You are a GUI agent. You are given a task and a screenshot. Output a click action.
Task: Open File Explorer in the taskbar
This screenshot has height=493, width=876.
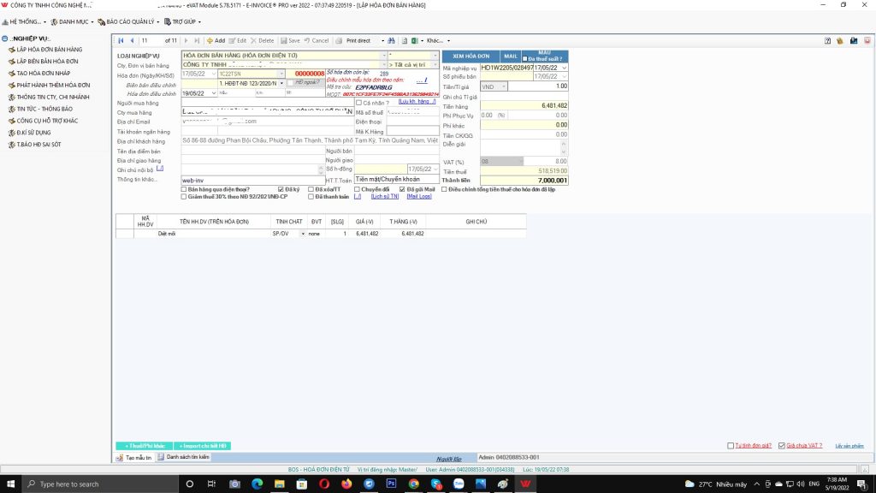[x=280, y=484]
